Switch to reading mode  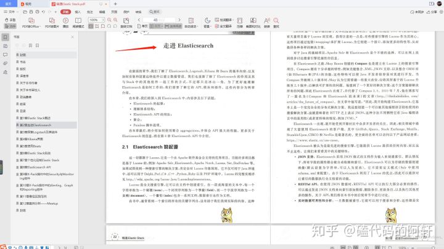[x=78, y=23]
